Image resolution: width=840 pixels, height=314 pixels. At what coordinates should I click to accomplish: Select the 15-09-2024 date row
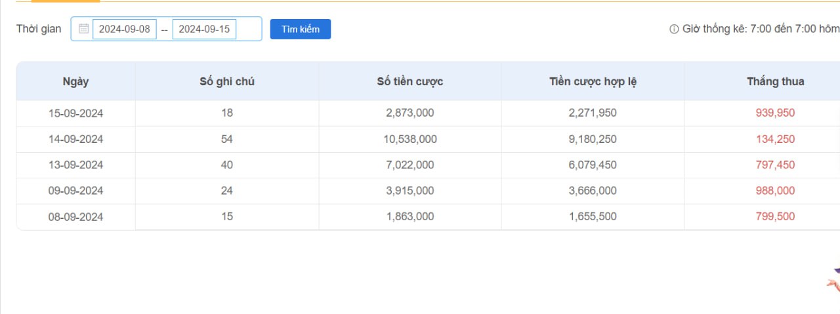tap(75, 113)
